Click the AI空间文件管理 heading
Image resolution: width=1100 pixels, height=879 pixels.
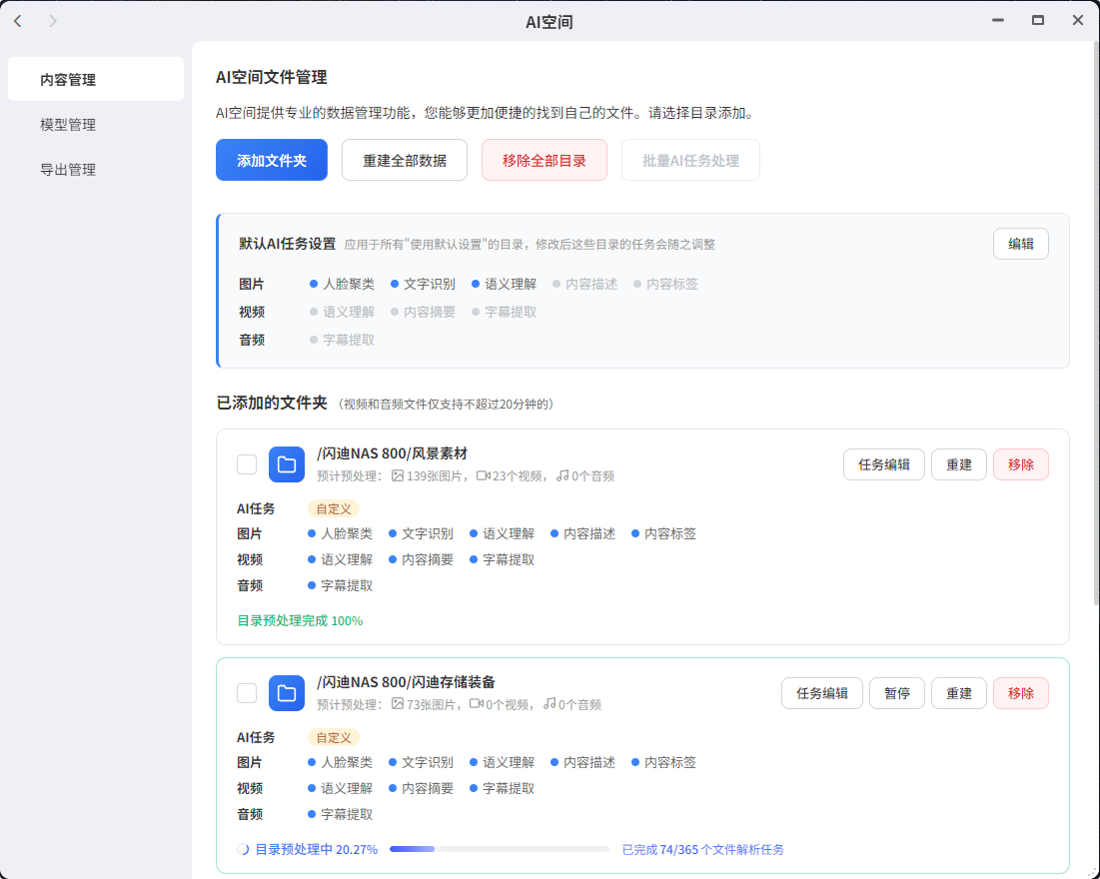click(272, 77)
